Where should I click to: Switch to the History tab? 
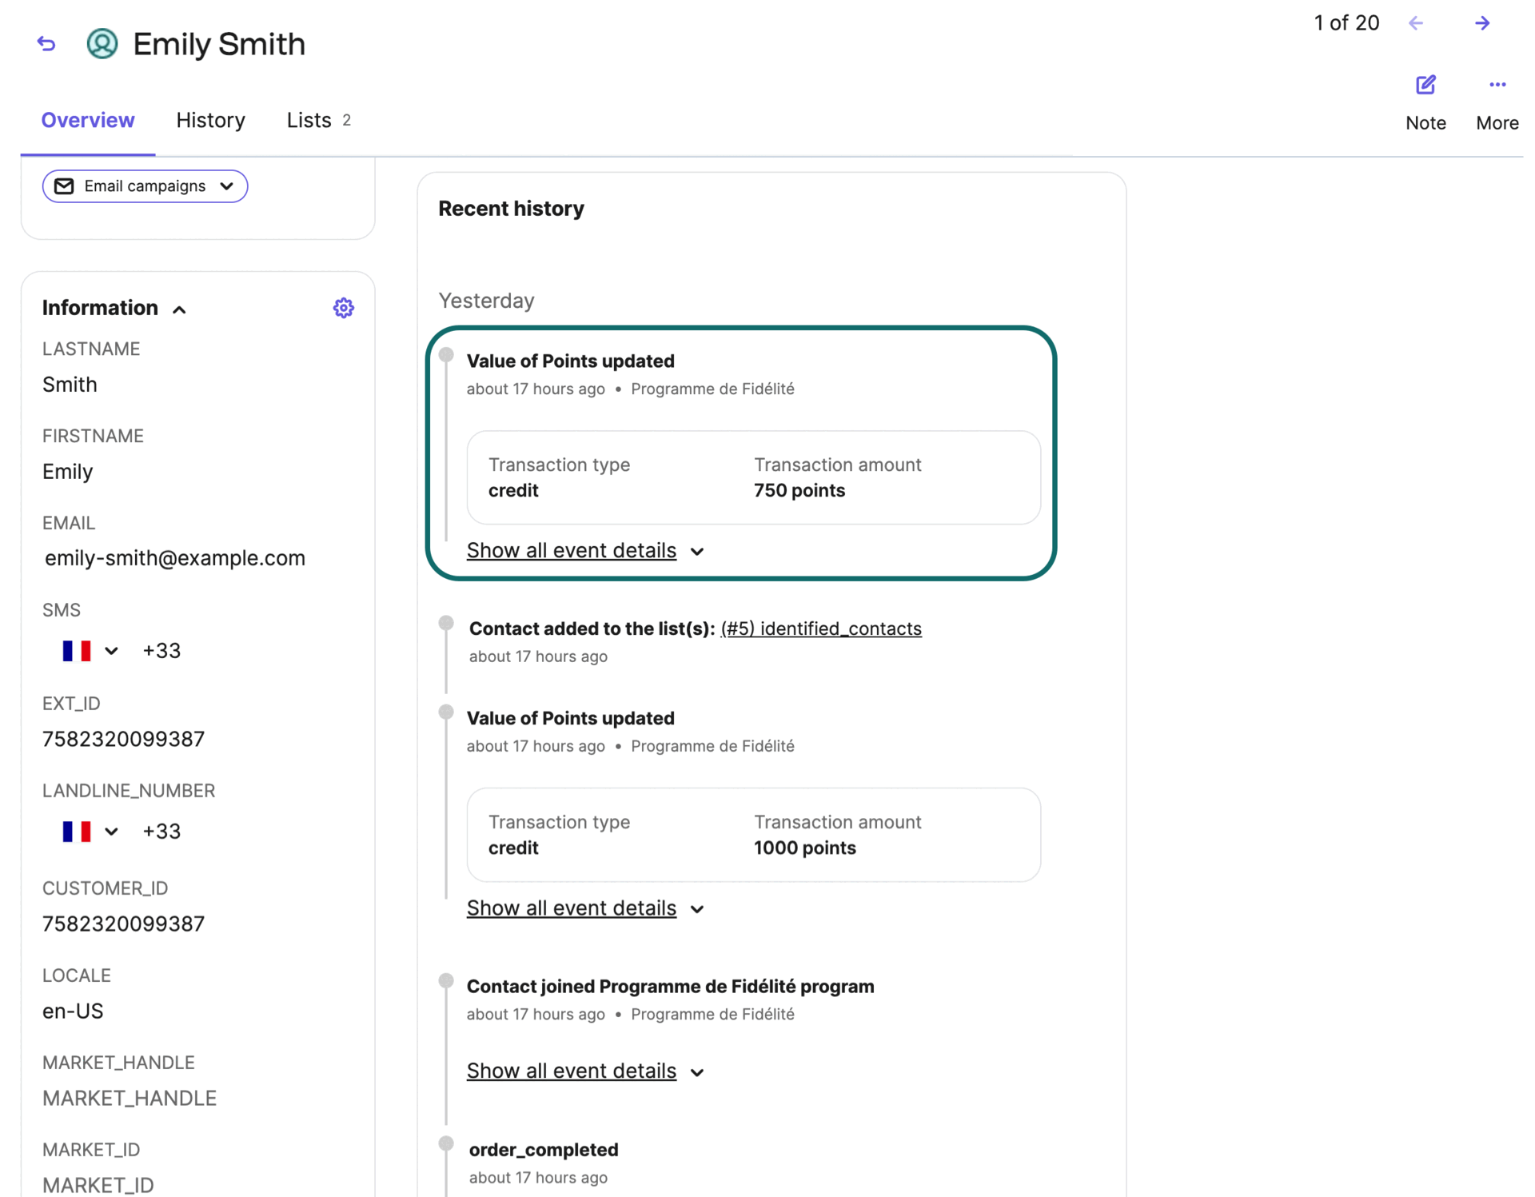pyautogui.click(x=210, y=120)
